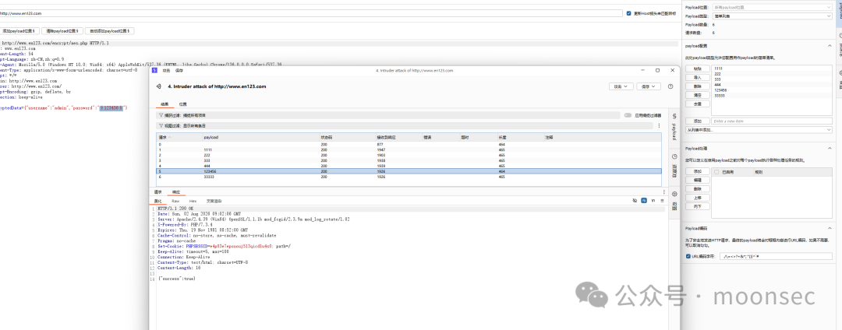The width and height of the screenshot is (842, 330).
Task: Open the attack dropdown button in attack window header
Action: (621, 86)
